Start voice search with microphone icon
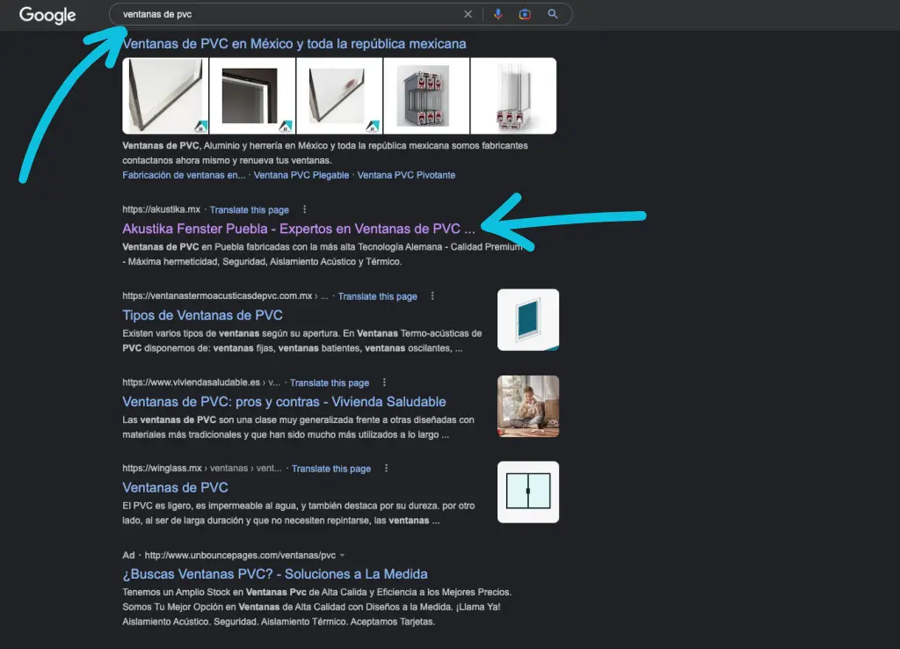The height and width of the screenshot is (649, 900). 497,14
